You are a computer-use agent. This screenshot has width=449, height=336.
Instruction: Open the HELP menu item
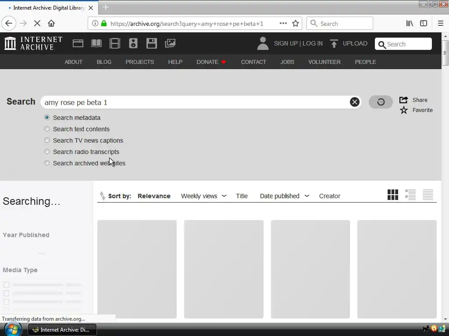point(175,62)
